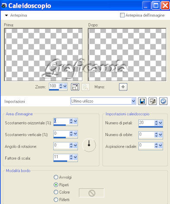This screenshot has height=204, width=170.
Task: Click the fit preview to window icon
Action: click(75, 87)
